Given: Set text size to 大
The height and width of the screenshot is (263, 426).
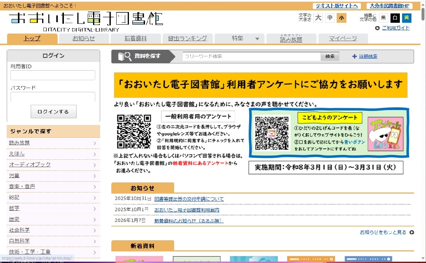Looking at the screenshot, I should click(x=318, y=18).
